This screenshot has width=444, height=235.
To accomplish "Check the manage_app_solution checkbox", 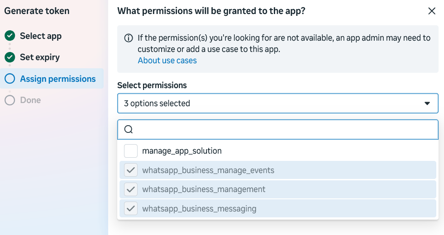I will 131,151.
